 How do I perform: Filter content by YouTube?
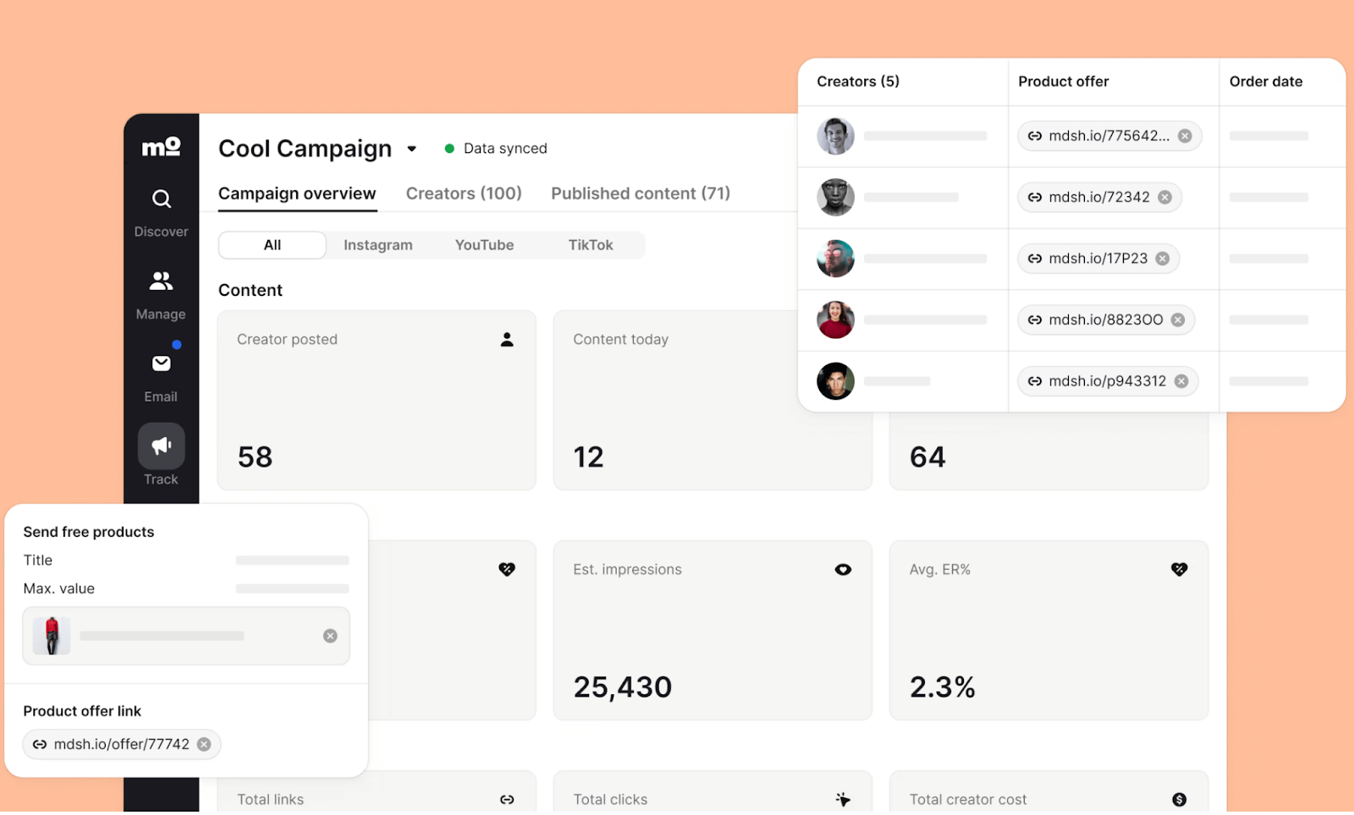tap(484, 245)
